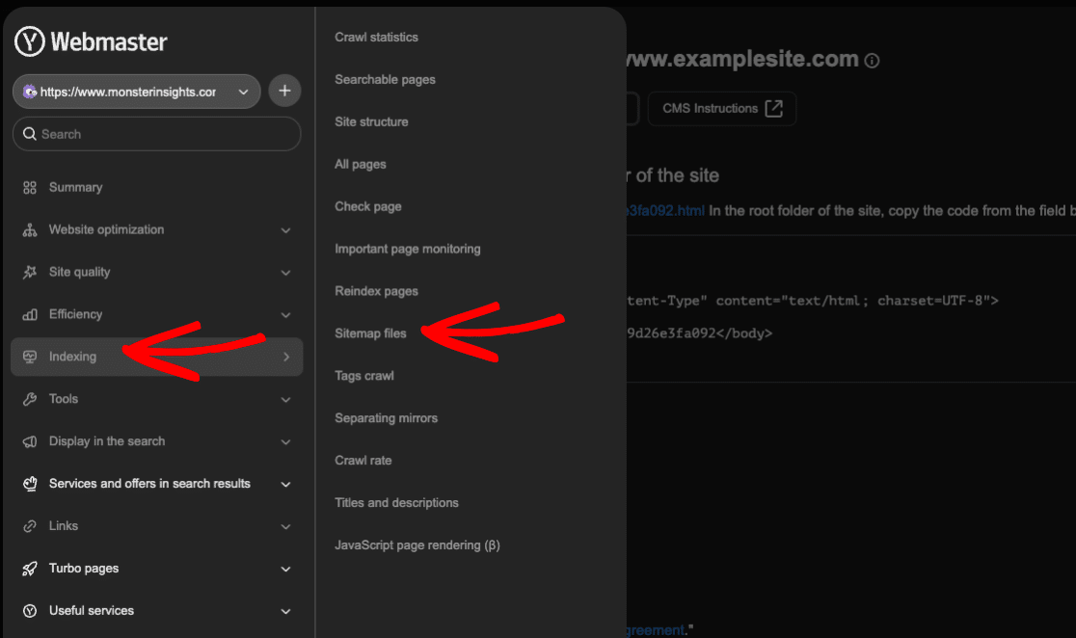Open Crawl statistics from the menu

point(374,37)
